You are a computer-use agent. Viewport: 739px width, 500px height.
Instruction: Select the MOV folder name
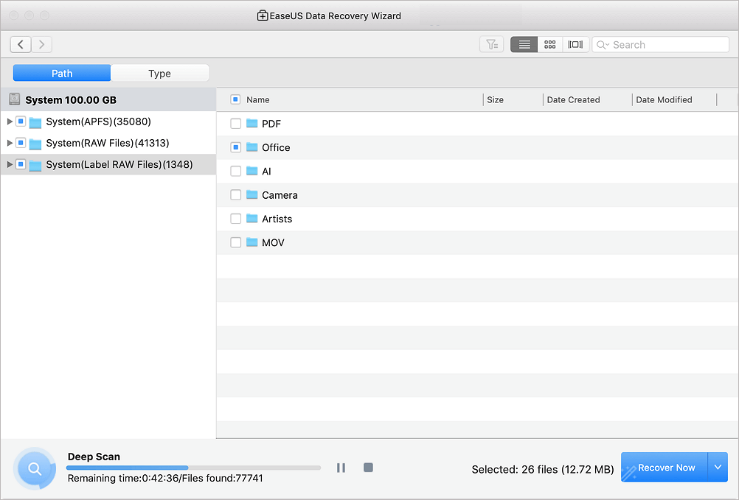(273, 242)
